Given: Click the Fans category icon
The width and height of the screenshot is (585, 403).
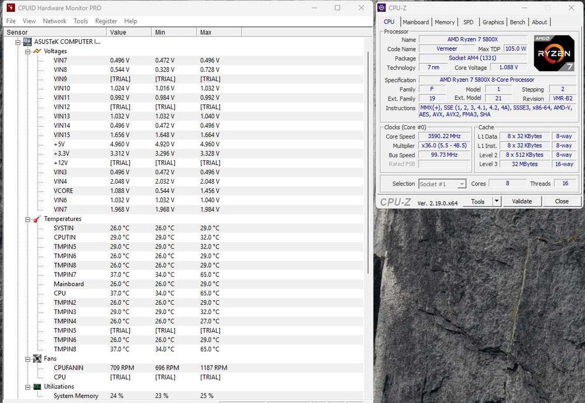Looking at the screenshot, I should click(x=37, y=359).
